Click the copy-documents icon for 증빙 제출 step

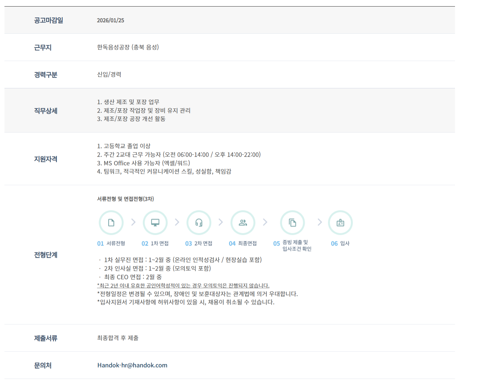click(x=292, y=223)
